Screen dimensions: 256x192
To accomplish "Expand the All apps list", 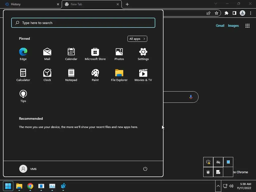I will 137,39.
